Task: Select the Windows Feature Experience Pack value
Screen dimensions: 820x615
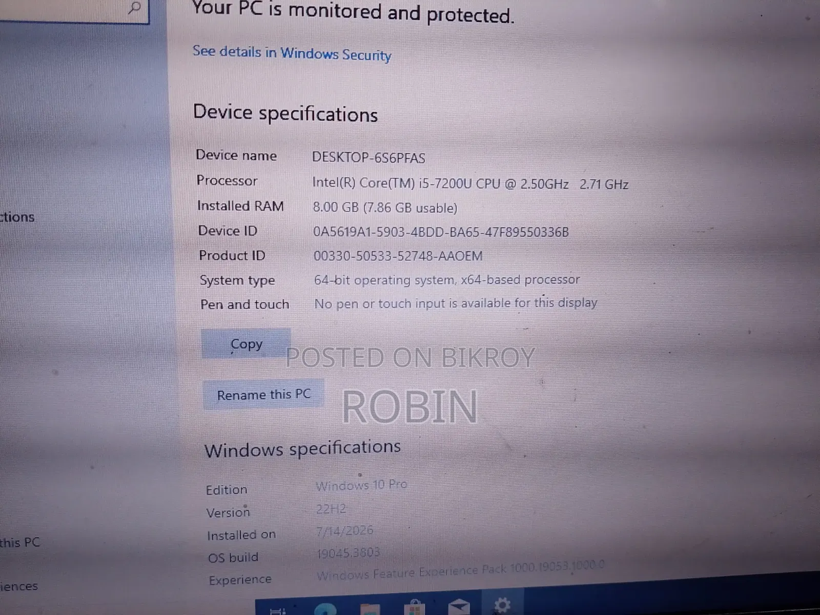Action: (x=460, y=570)
